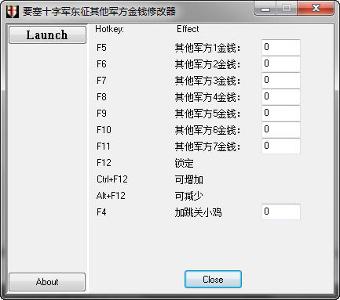Click the window title 要塞十字军东征其他军方金钱修改器

(x=99, y=12)
